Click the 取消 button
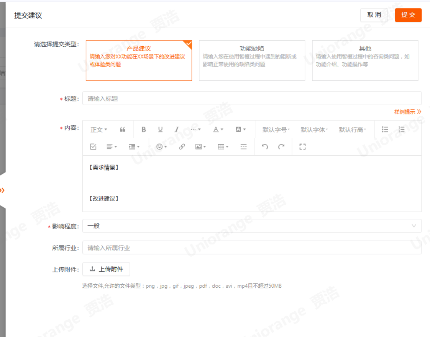Viewport: 430px width, 337px height. click(374, 15)
